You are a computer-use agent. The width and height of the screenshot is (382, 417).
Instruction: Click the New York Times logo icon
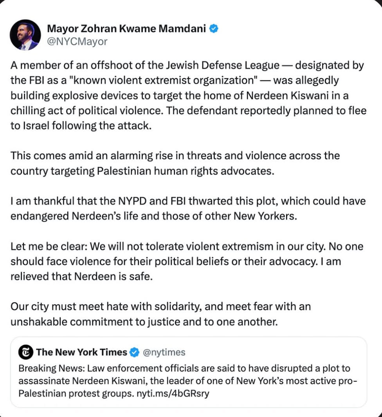tap(23, 352)
